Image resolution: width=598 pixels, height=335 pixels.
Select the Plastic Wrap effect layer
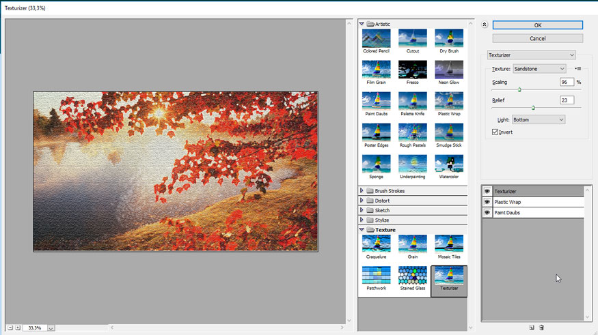pyautogui.click(x=538, y=202)
